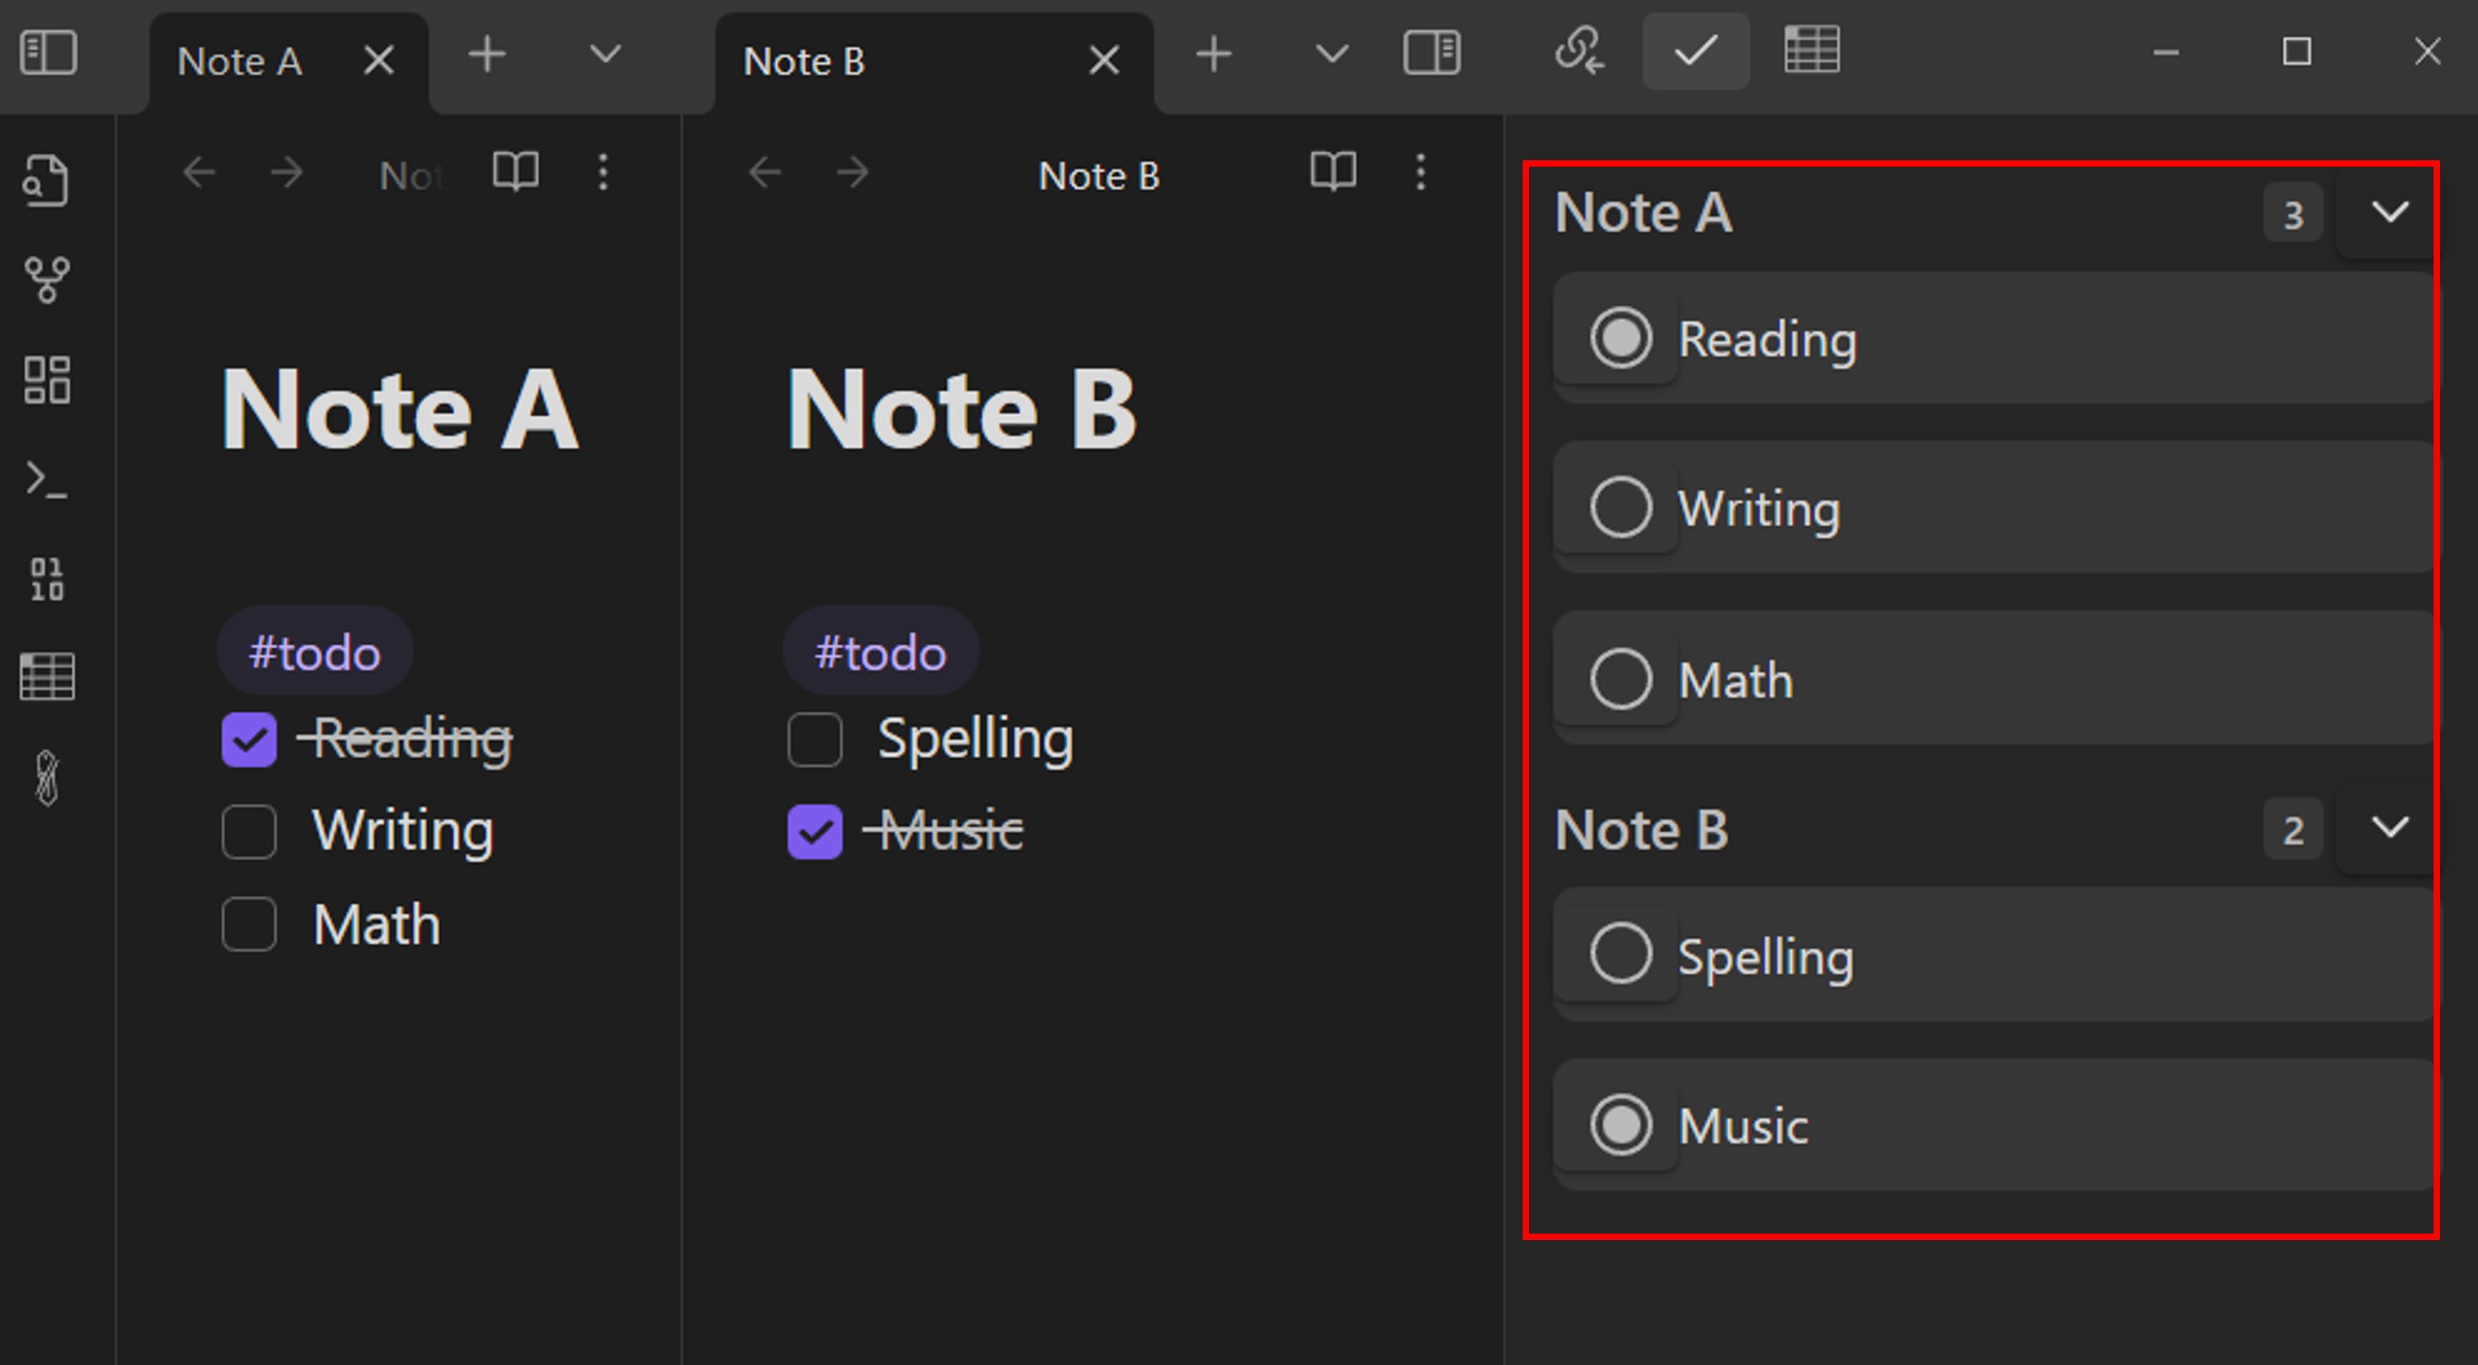Screen dimensions: 2478x1365
Task: Switch Note B to reading view
Action: click(1333, 172)
